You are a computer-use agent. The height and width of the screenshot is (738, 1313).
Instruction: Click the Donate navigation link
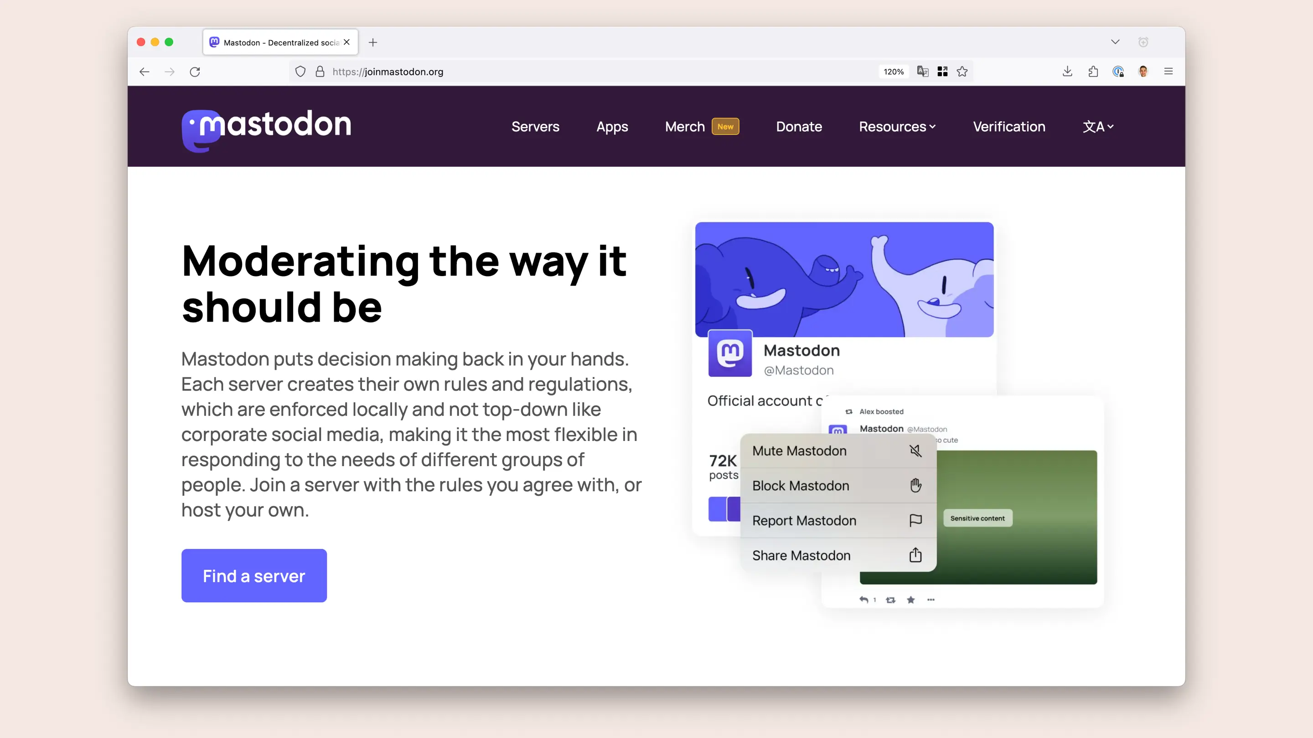coord(799,126)
